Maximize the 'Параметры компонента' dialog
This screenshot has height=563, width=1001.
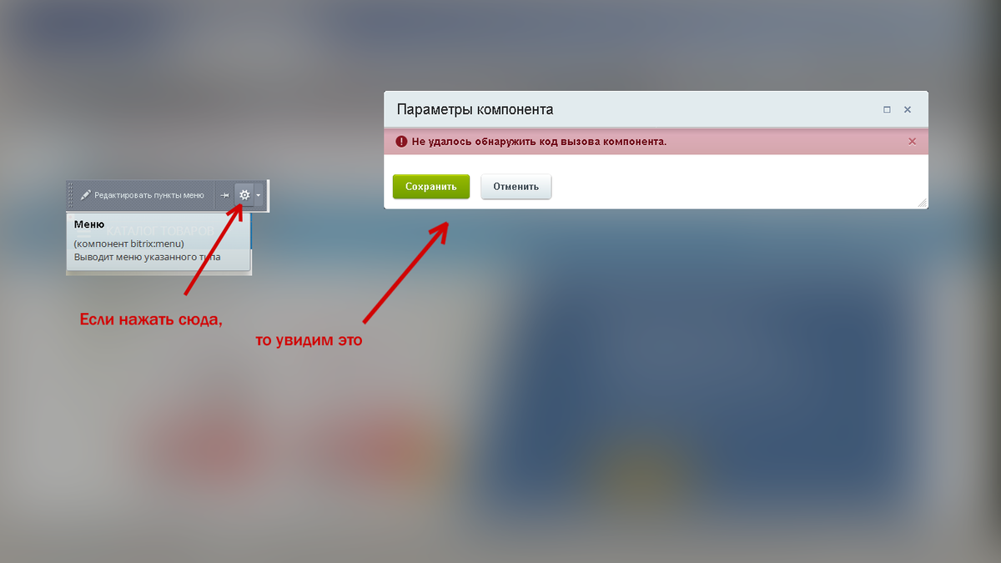[x=887, y=110]
